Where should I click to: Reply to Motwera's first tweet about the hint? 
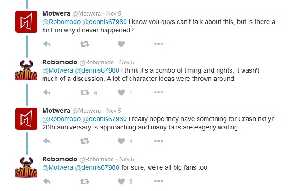[x=47, y=44]
